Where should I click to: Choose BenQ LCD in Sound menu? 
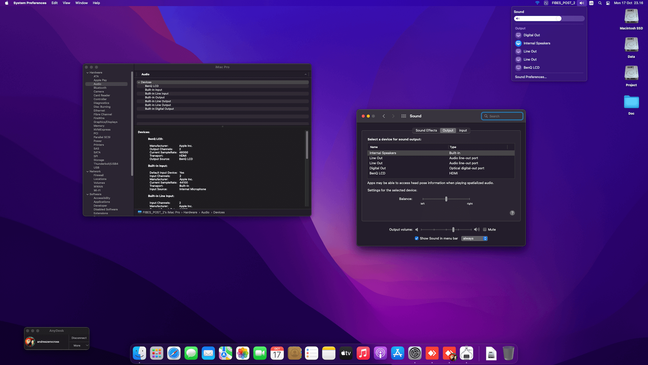(549, 68)
